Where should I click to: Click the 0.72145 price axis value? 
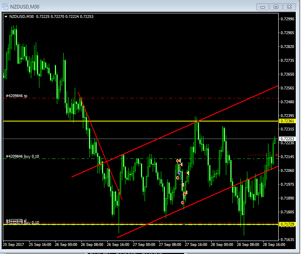287,156
